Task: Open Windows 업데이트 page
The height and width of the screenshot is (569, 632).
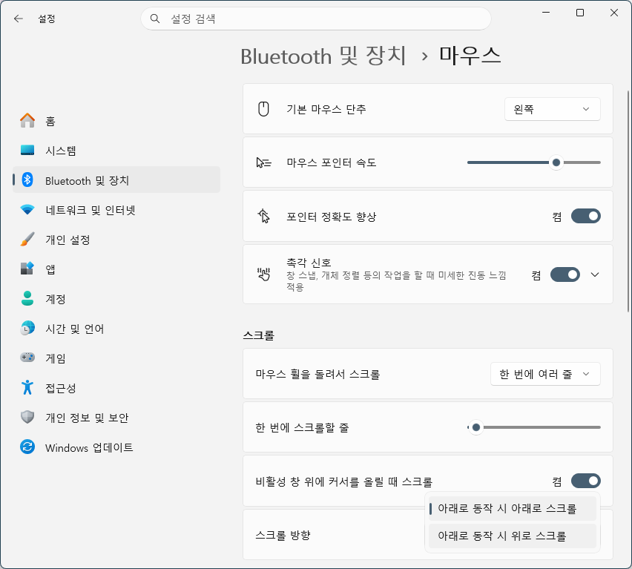Action: click(116, 447)
